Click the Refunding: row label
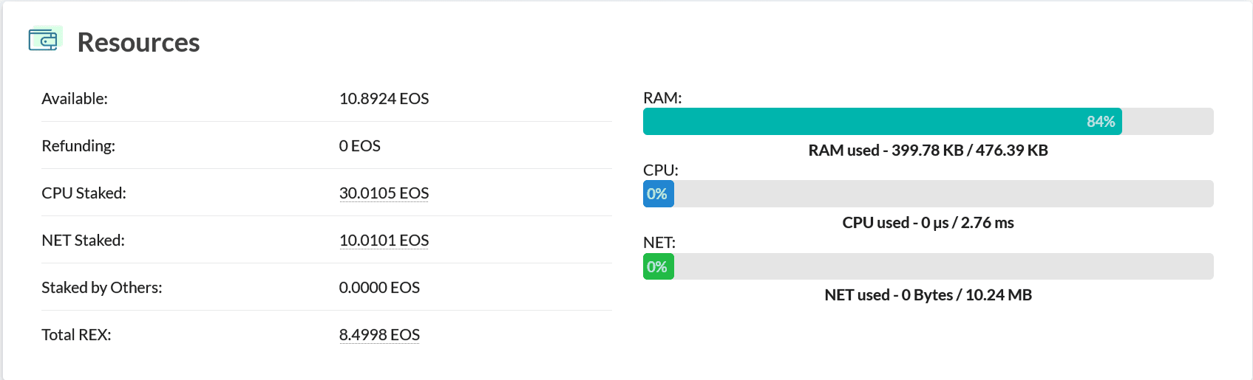Viewport: 1253px width, 380px height. 78,146
